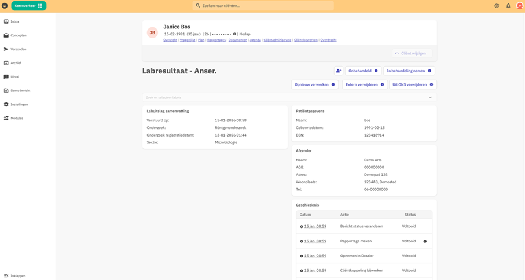The width and height of the screenshot is (525, 280).
Task: Click date 15 jan. 08:59 in Rapportage maken row
Action: tap(315, 241)
